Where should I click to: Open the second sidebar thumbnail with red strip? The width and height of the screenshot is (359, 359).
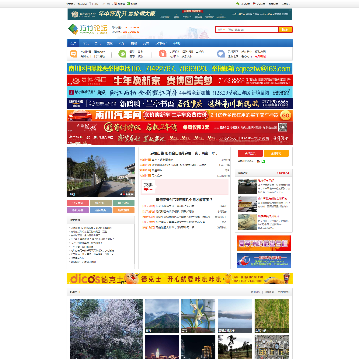[x=247, y=204]
